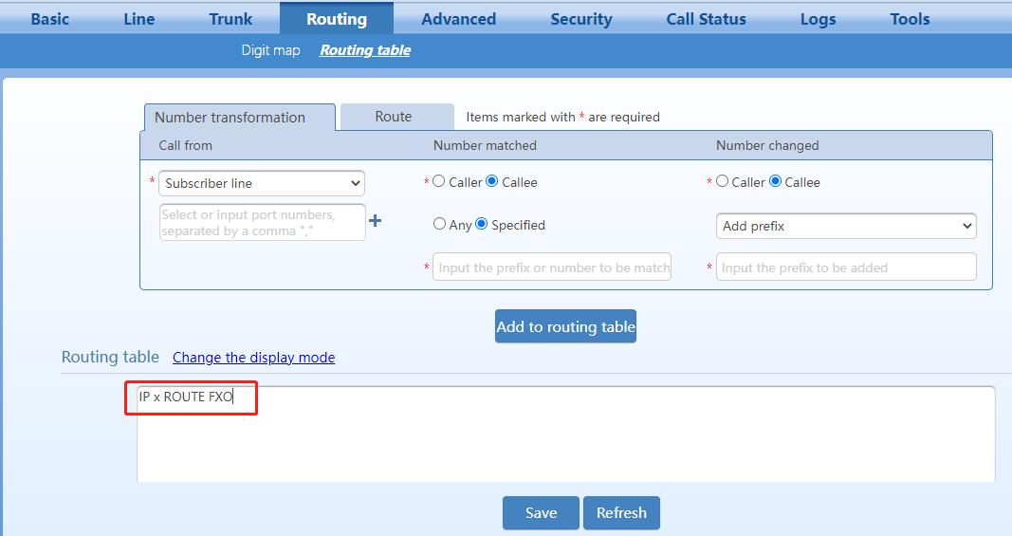Click the Save button

(x=541, y=512)
